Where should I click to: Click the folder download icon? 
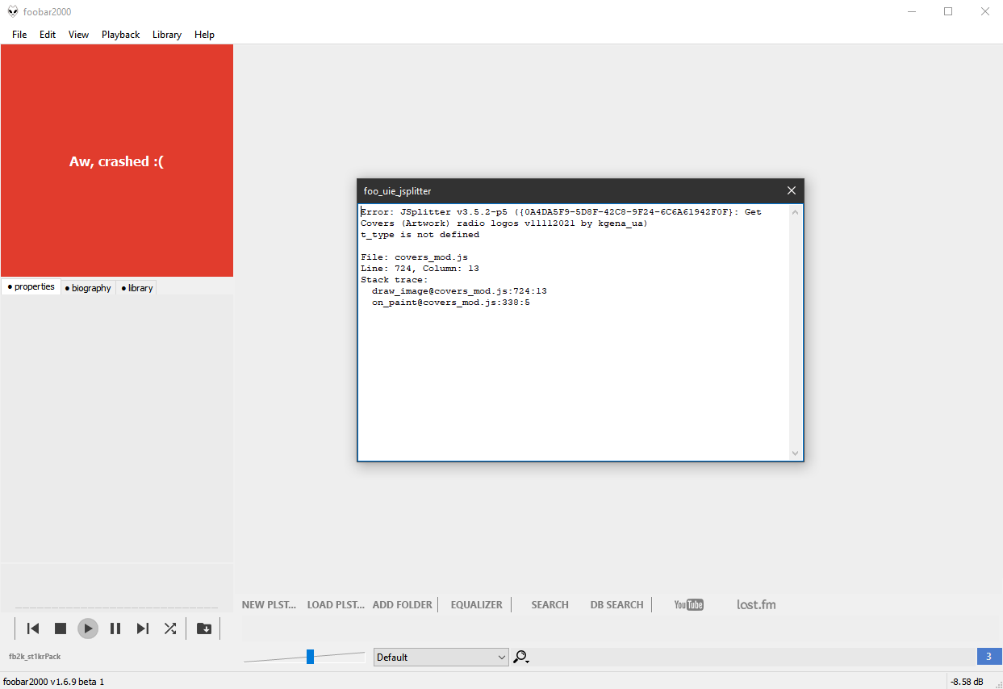(x=204, y=628)
